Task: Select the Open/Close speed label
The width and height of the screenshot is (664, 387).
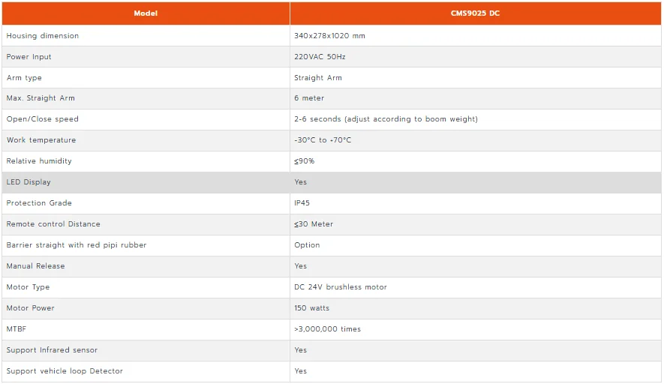Action: pyautogui.click(x=42, y=119)
